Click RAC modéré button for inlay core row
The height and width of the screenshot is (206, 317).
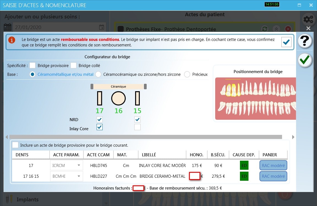click(x=273, y=165)
